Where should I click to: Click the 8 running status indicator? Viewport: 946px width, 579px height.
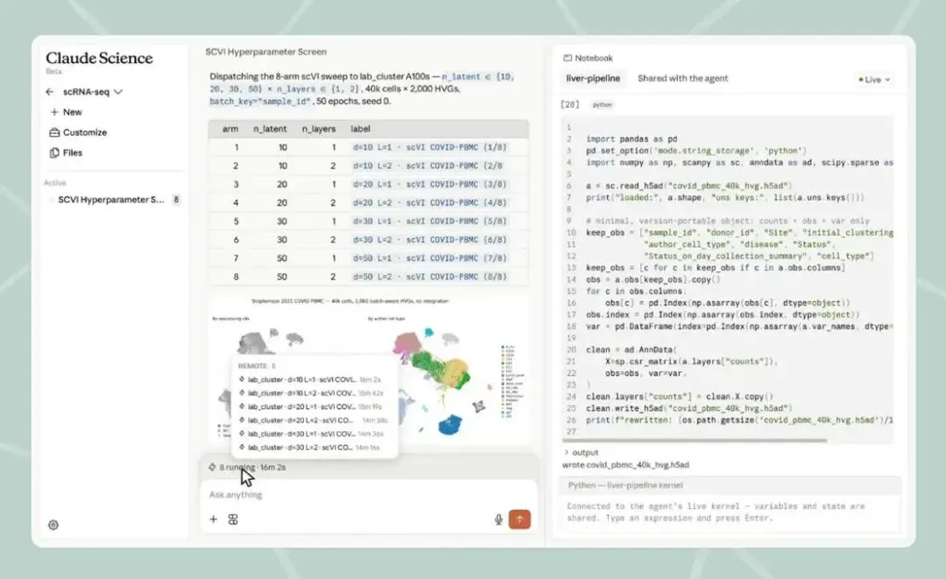click(247, 468)
